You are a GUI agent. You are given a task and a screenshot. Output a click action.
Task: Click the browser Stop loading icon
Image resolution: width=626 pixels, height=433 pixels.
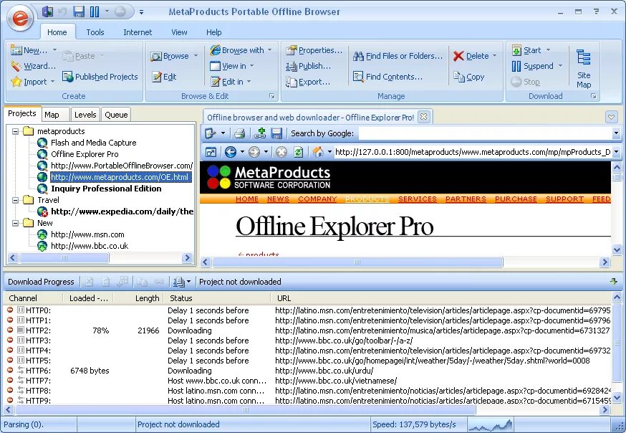tap(281, 152)
